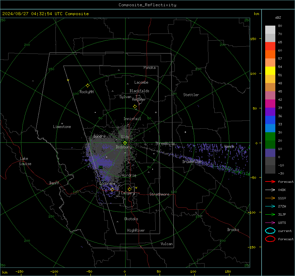Click the dBZ legend heading
This screenshot has width=295, height=276.
(x=278, y=18)
